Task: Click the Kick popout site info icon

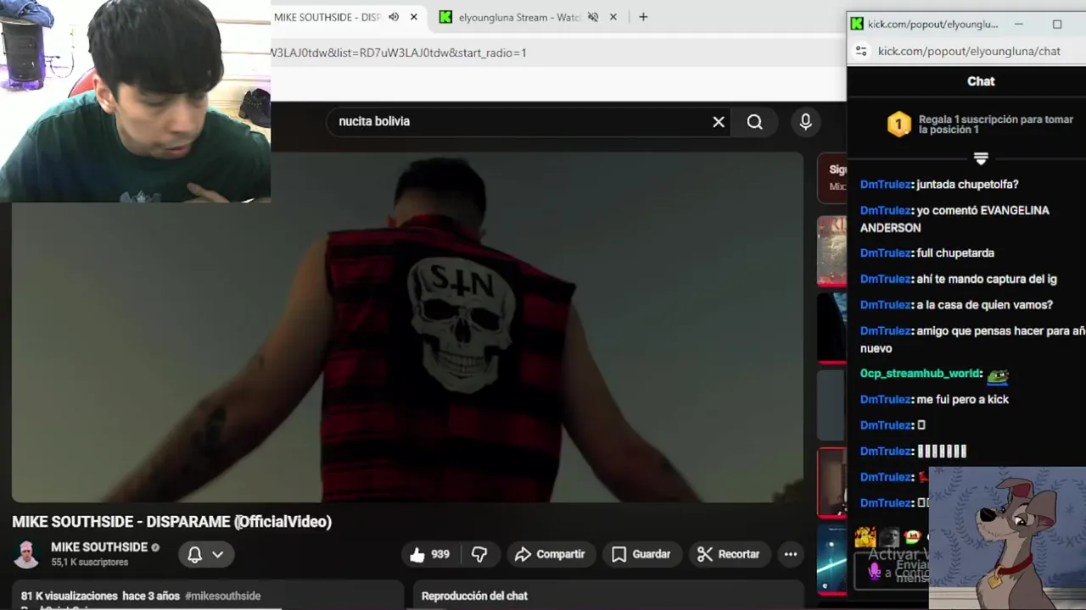Action: (861, 51)
